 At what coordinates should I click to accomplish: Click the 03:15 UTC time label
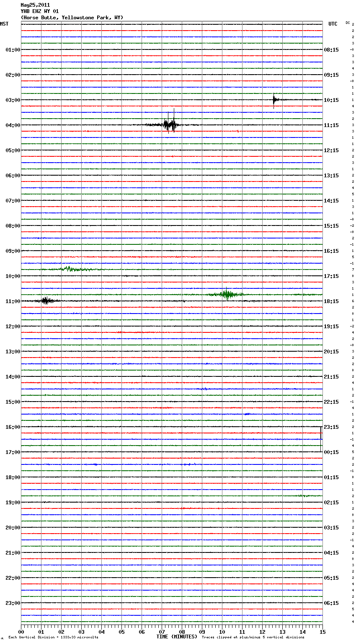pyautogui.click(x=331, y=528)
